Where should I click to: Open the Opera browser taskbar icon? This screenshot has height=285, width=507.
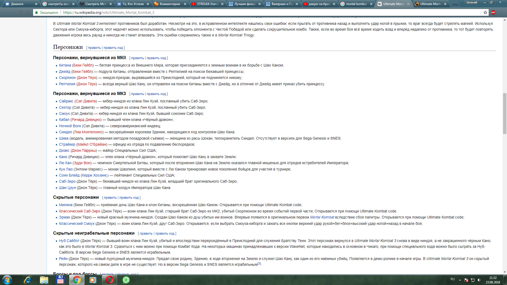pos(110,280)
